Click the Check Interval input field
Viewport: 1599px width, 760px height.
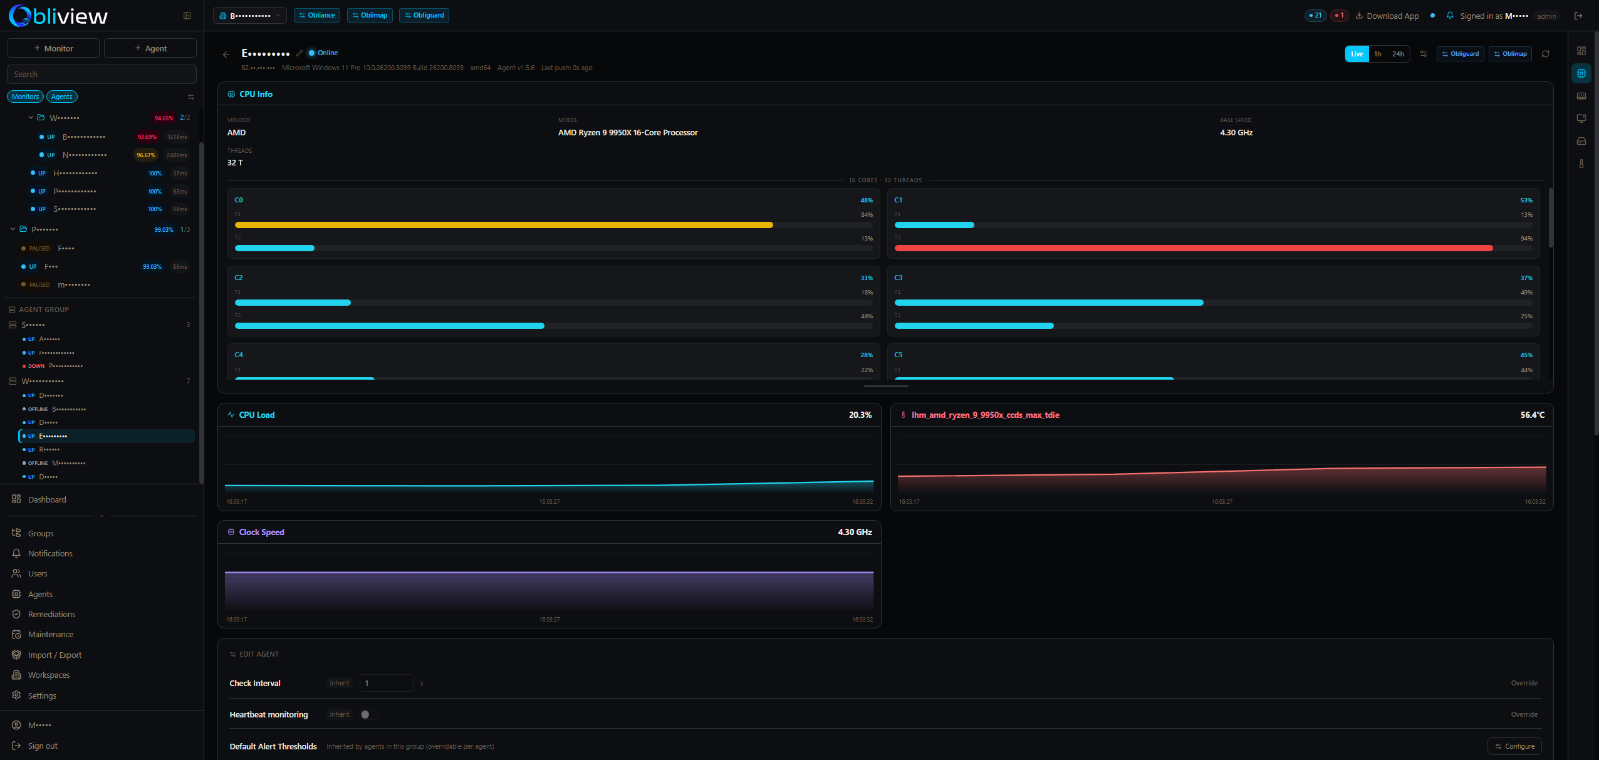coord(386,683)
